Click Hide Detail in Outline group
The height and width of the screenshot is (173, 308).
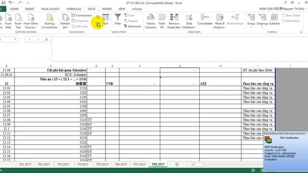[x=290, y=21]
